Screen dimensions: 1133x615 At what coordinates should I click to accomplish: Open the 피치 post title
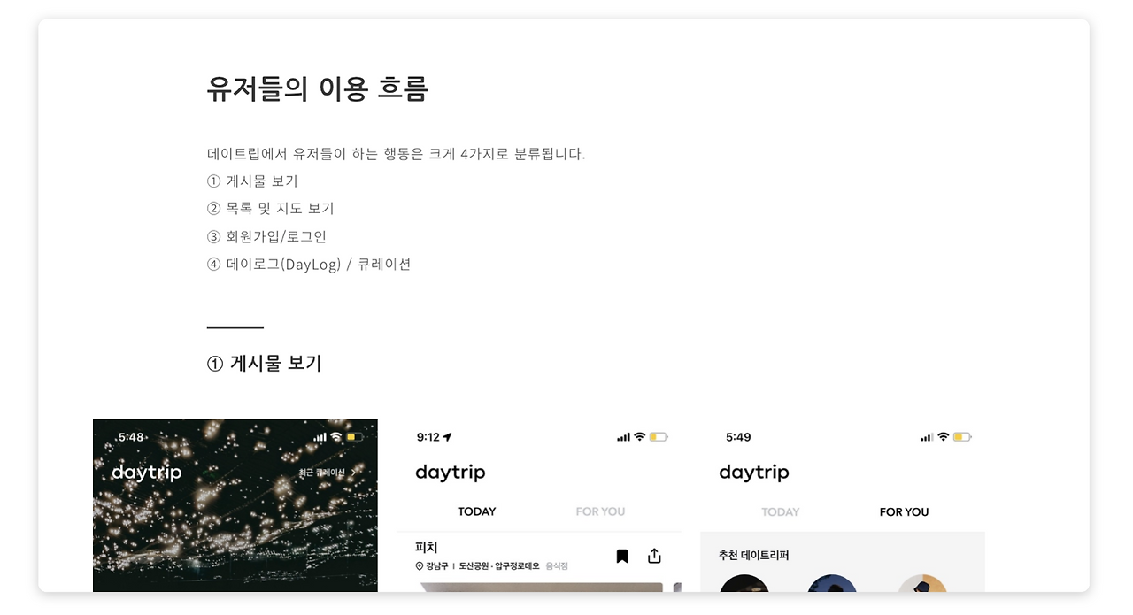coord(427,548)
